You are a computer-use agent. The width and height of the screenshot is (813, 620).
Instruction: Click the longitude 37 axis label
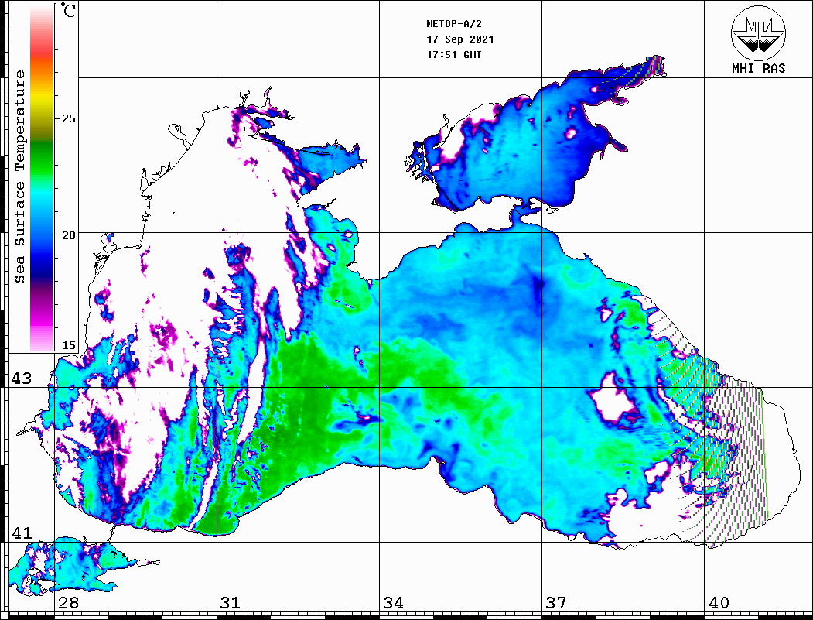point(555,603)
